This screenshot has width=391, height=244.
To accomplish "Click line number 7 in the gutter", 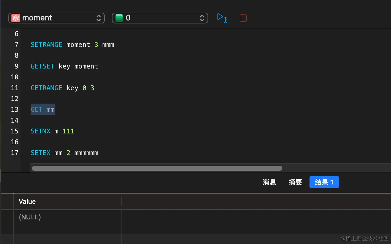I will tap(17, 44).
